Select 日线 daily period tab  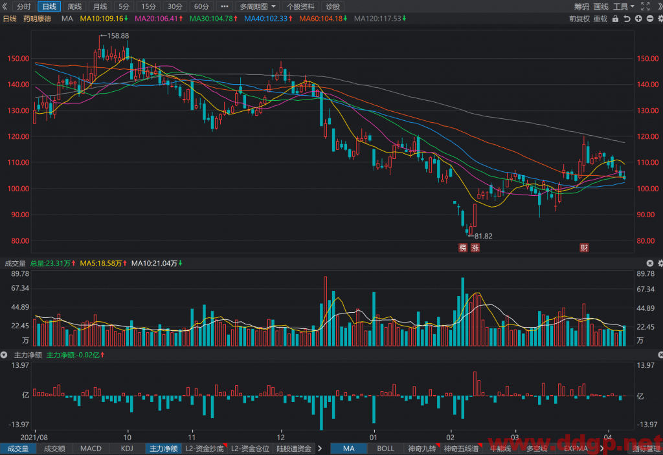[x=49, y=6]
